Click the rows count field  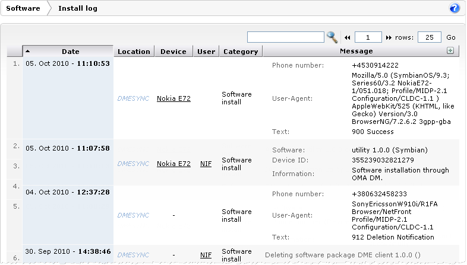pyautogui.click(x=430, y=37)
